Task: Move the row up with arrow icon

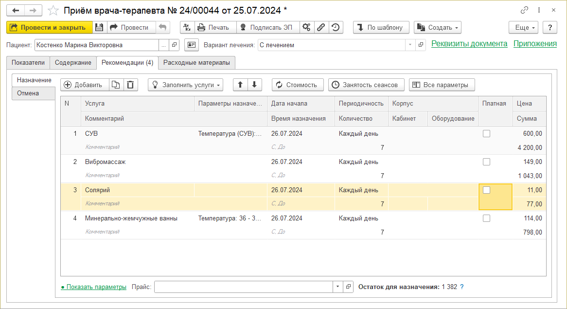Action: [240, 85]
